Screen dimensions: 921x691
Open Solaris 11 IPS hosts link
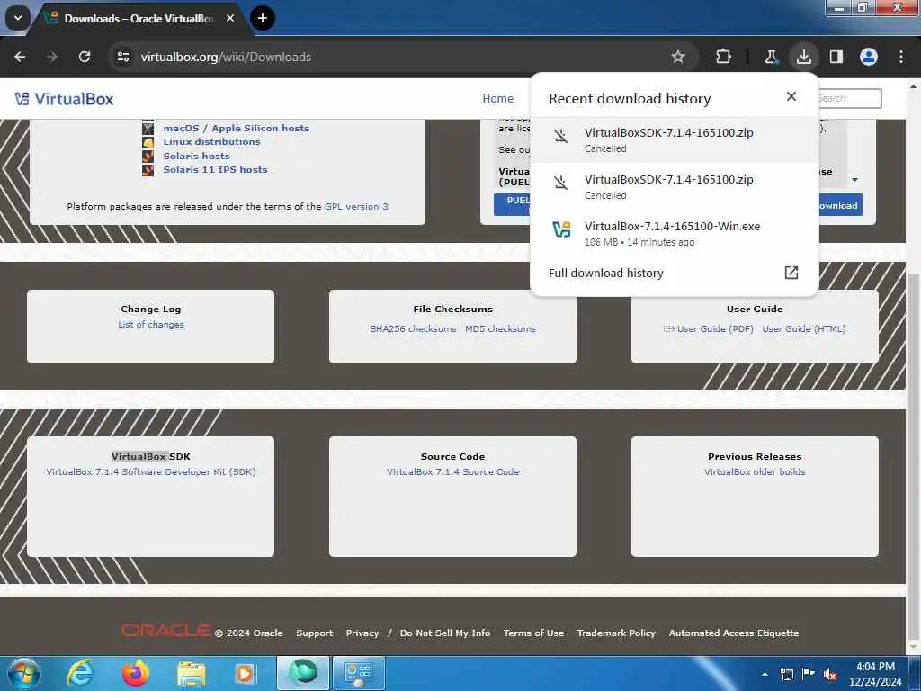(x=215, y=169)
